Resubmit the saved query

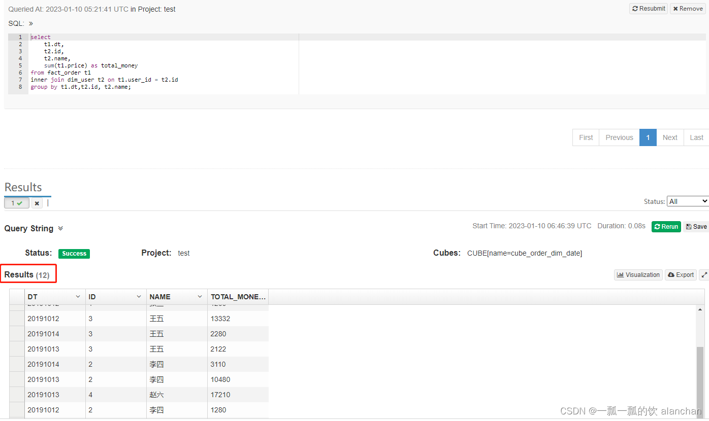tap(649, 9)
